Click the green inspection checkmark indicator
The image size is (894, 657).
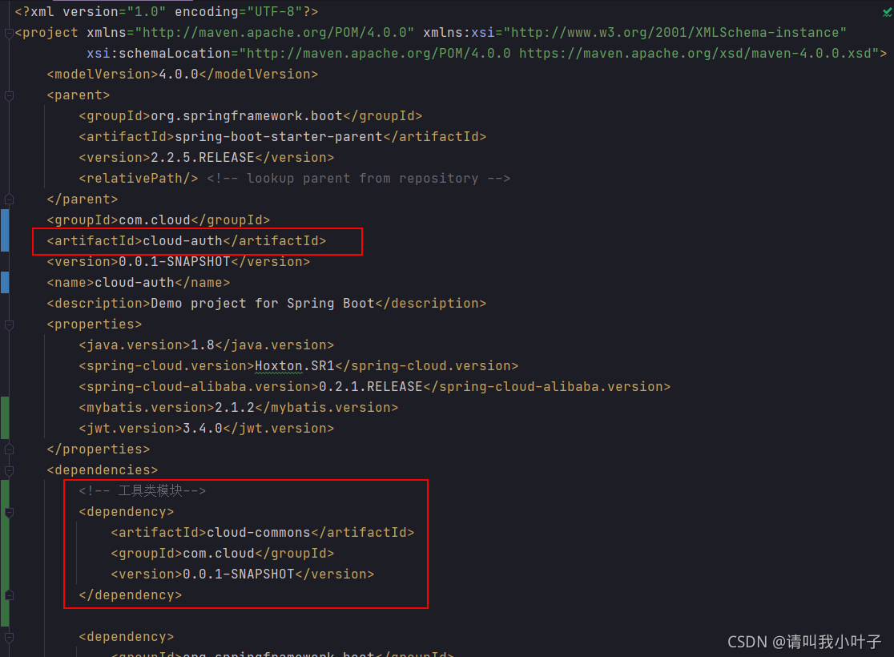(x=887, y=11)
